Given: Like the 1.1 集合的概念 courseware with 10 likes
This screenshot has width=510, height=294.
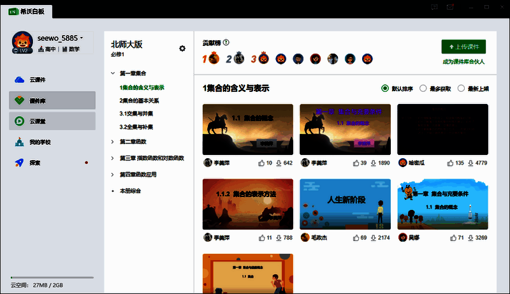Looking at the screenshot, I should click(x=261, y=163).
